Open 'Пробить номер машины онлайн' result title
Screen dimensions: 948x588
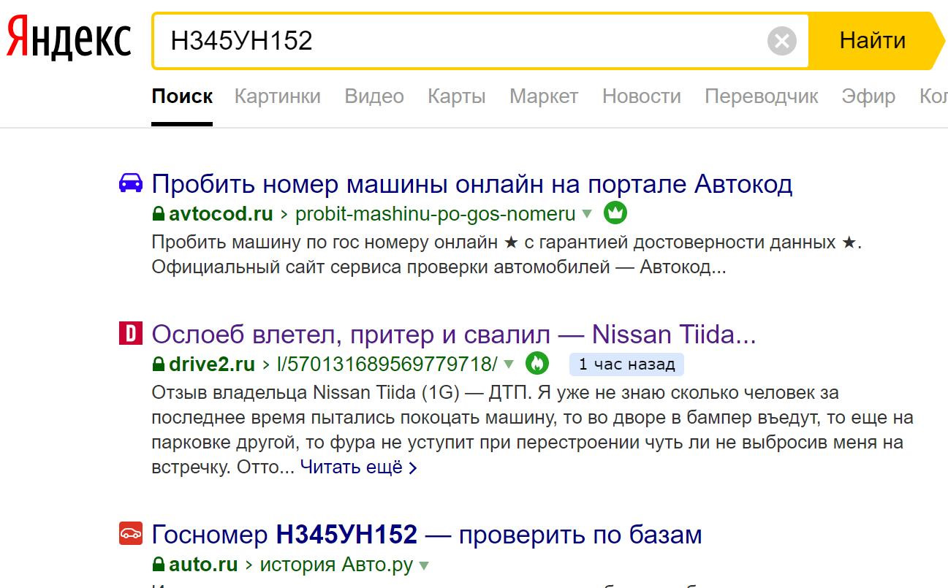pyautogui.click(x=472, y=184)
